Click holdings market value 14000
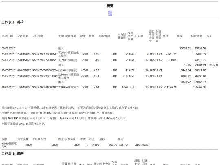 95,145
